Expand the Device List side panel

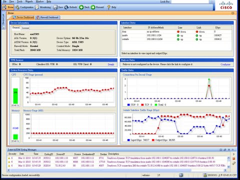pos(3,19)
